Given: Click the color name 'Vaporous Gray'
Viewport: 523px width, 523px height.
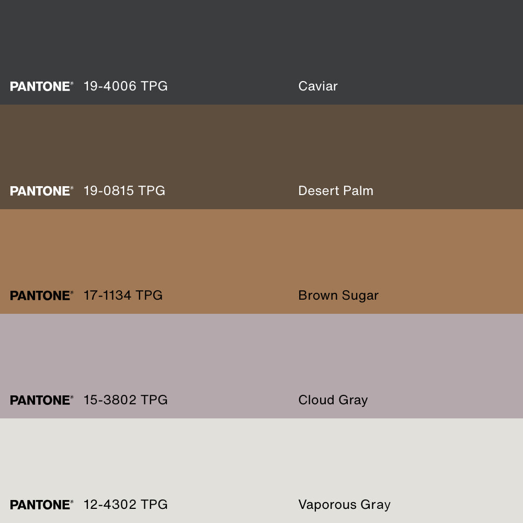Looking at the screenshot, I should (344, 505).
